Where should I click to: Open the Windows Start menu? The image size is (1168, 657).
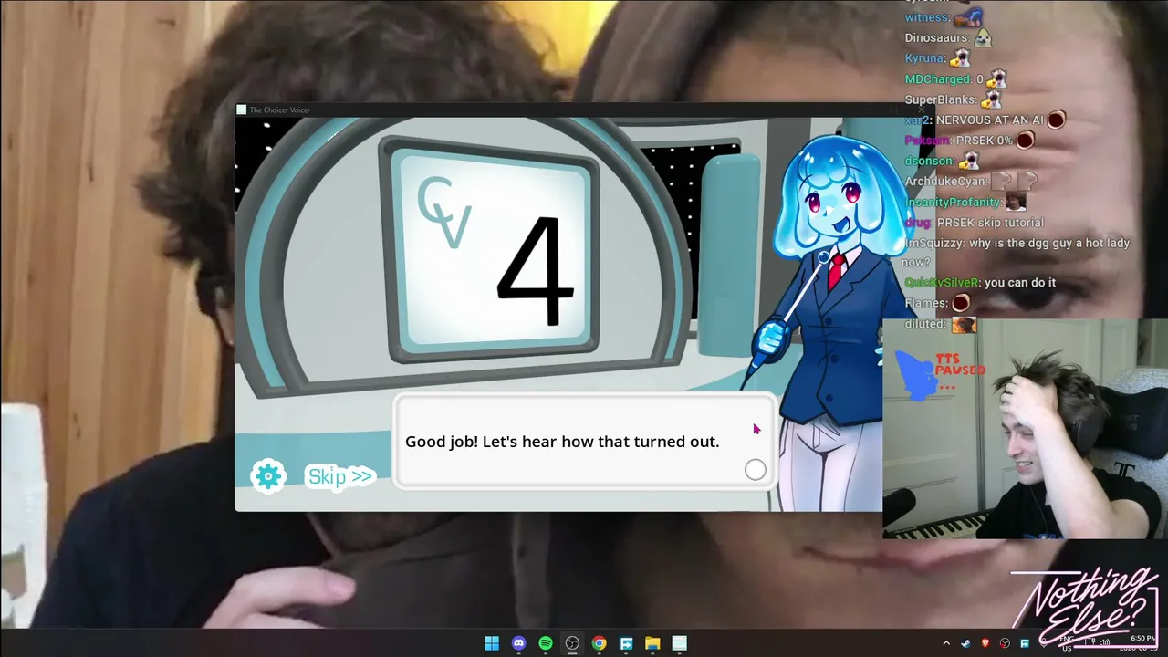[492, 643]
